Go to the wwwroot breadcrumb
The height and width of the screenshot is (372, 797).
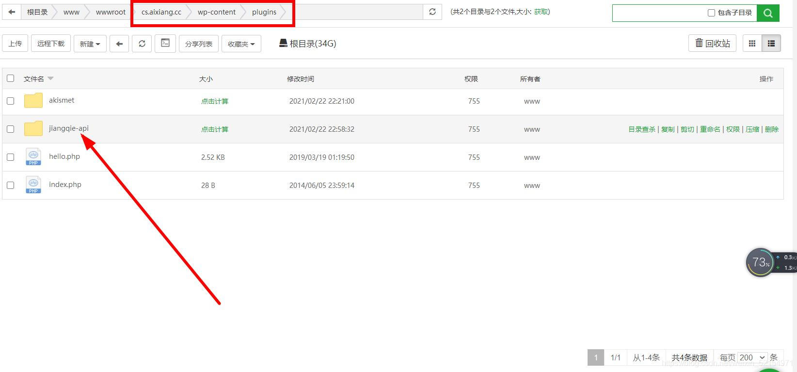(111, 12)
